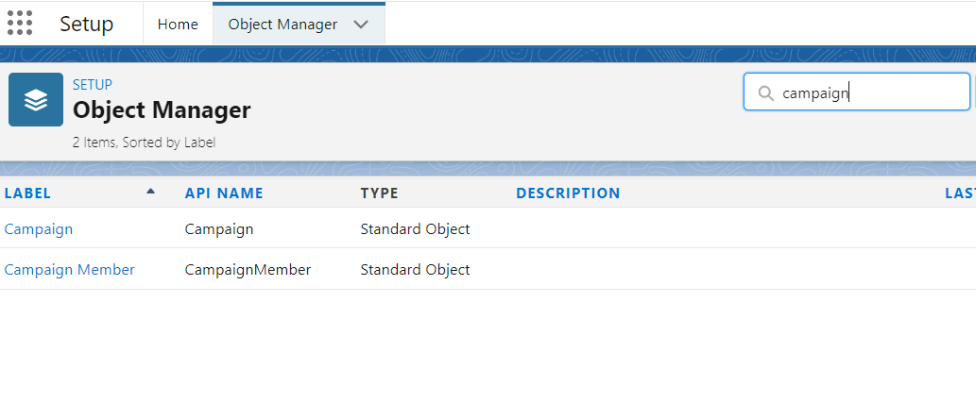Image resolution: width=976 pixels, height=420 pixels.
Task: Click the search magnifier icon
Action: point(765,93)
